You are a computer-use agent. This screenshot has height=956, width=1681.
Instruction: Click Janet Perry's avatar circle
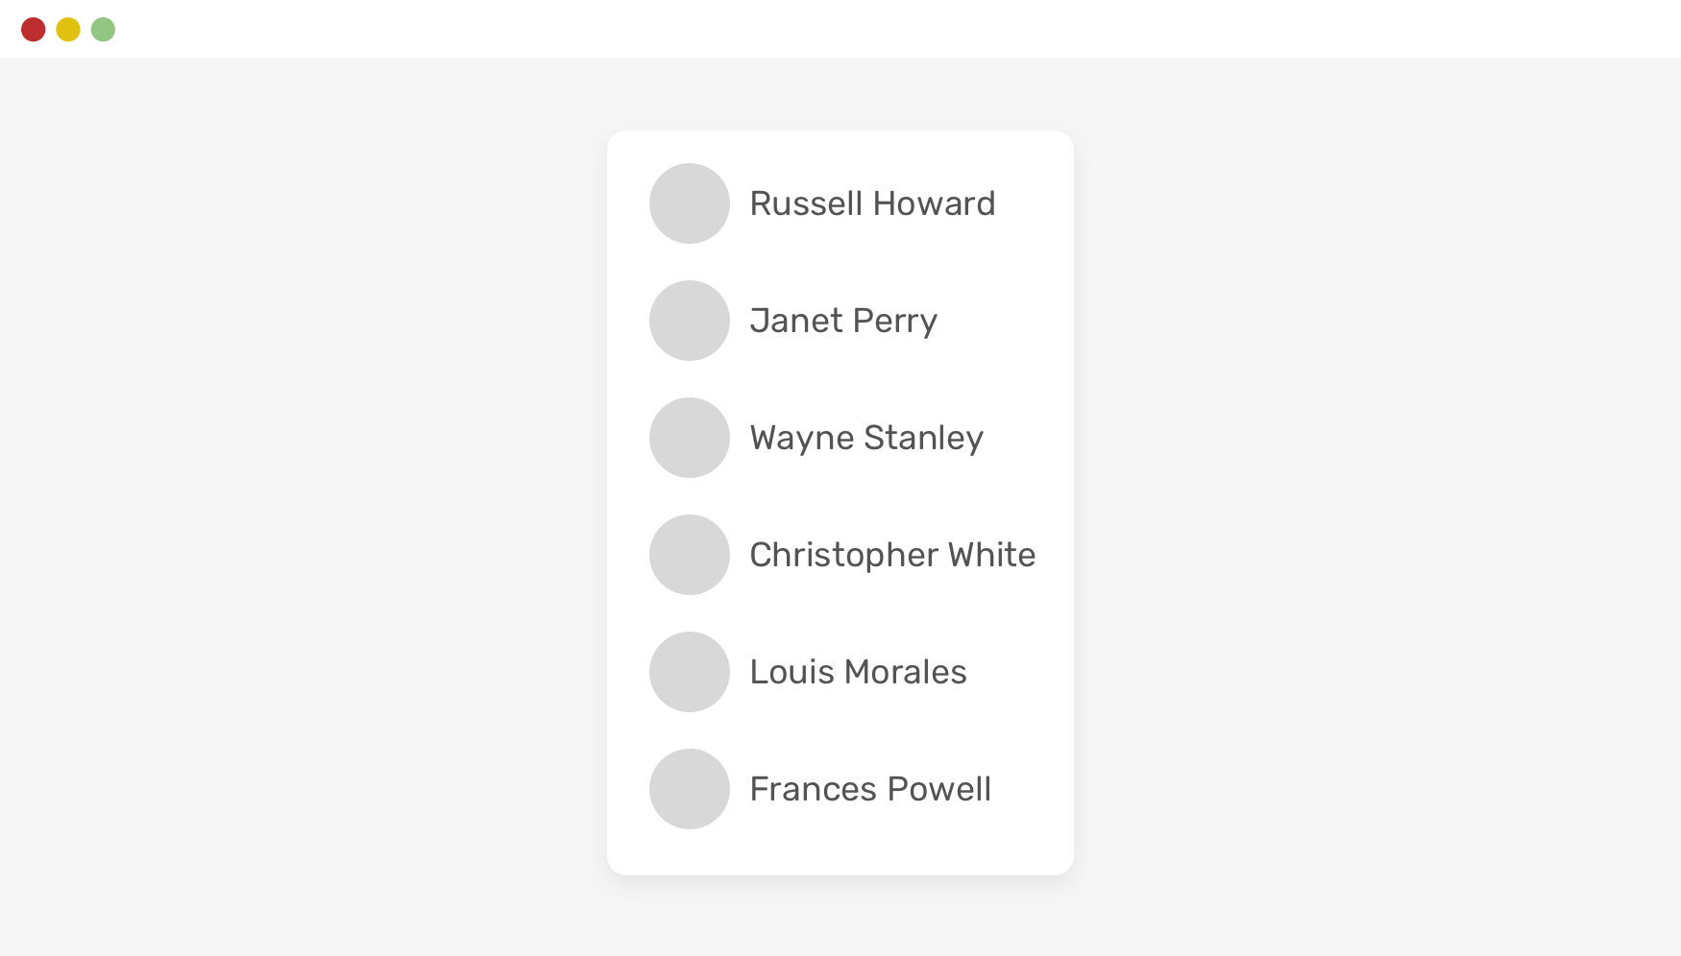(690, 321)
